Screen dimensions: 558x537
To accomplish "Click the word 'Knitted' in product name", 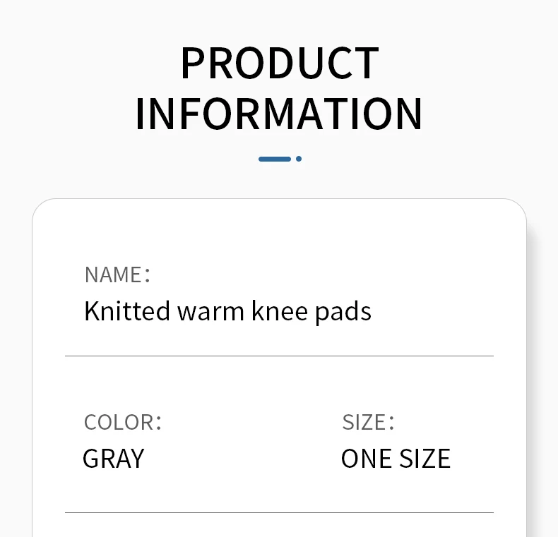I will click(127, 310).
